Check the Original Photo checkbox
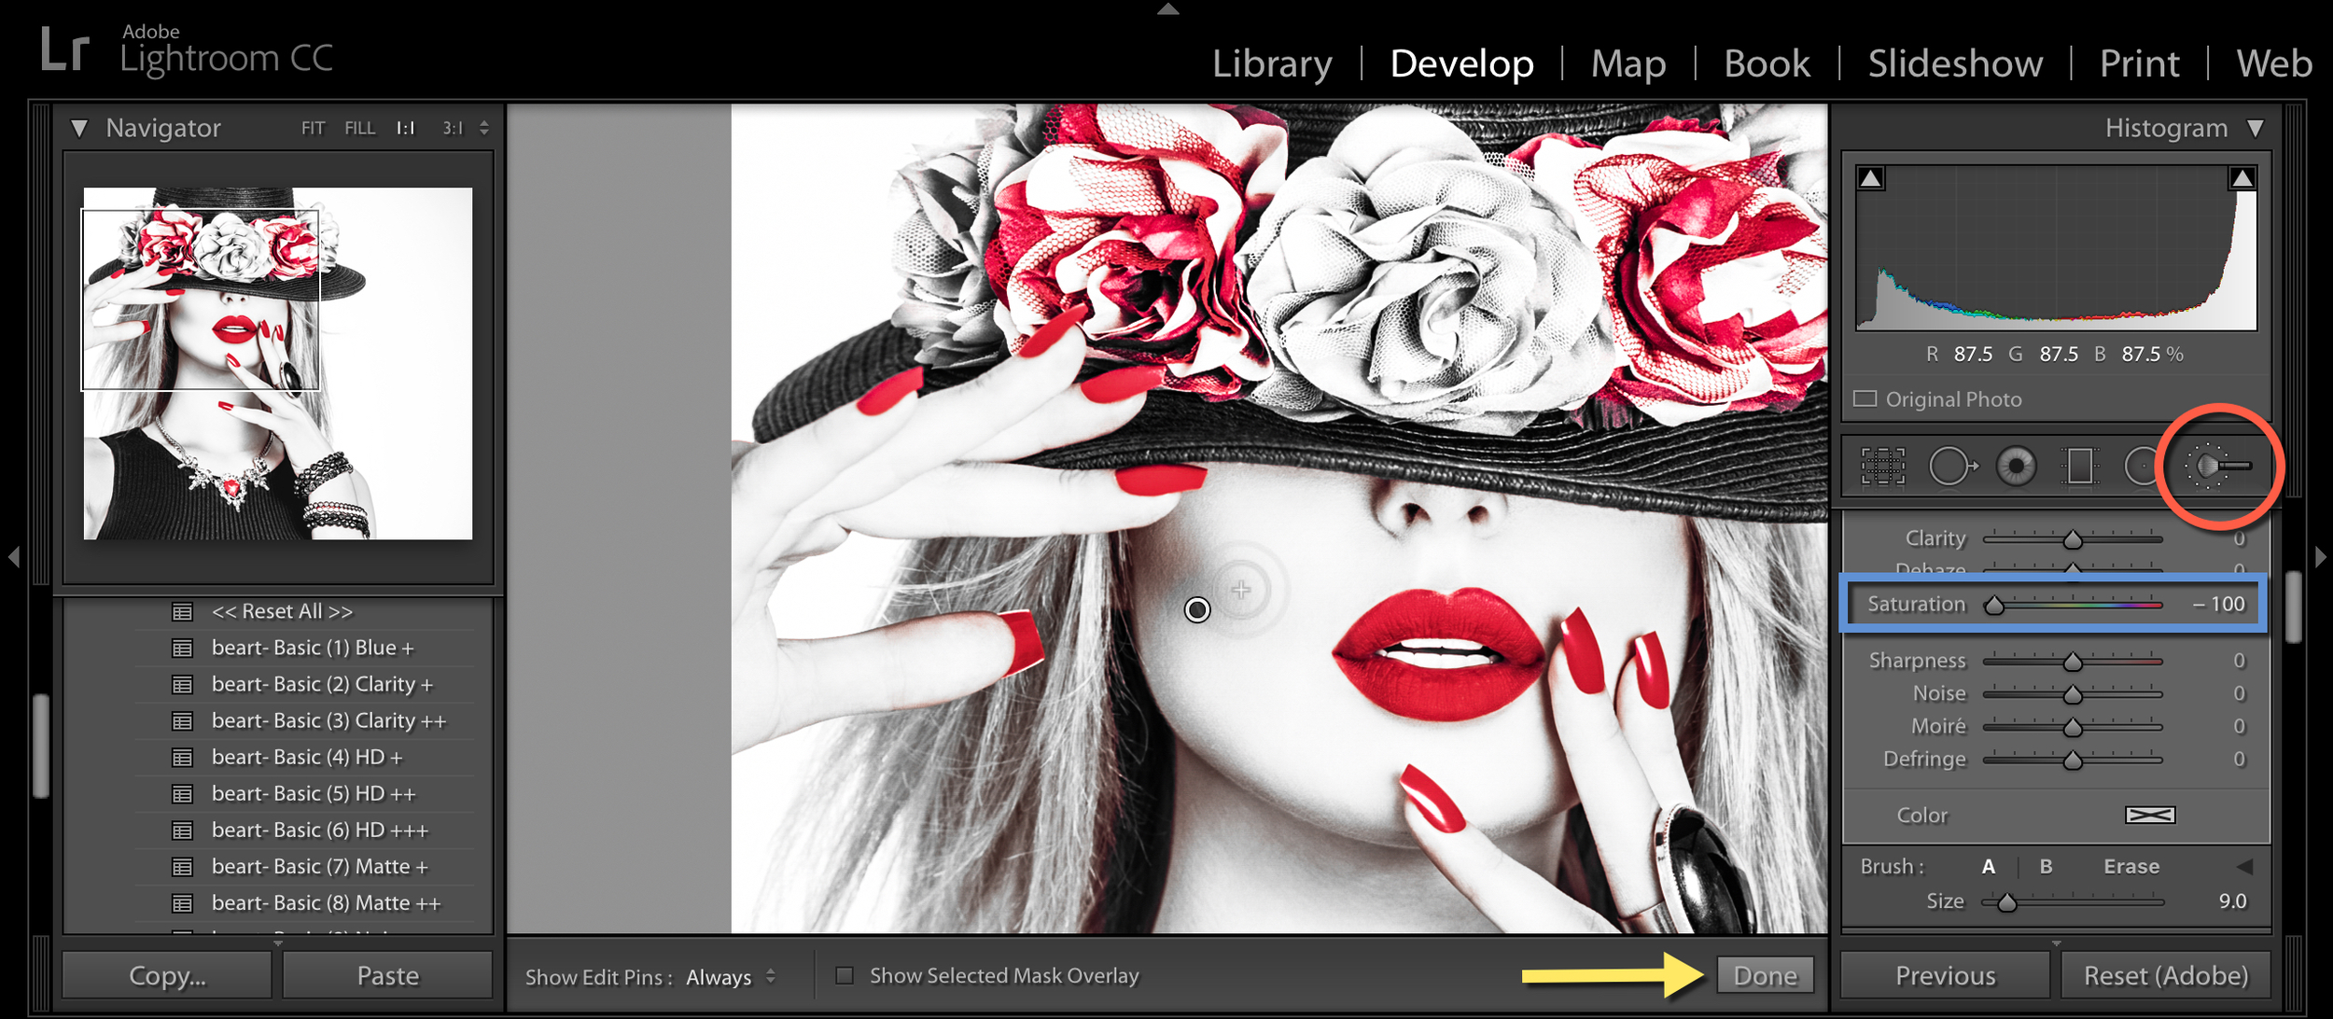2333x1019 pixels. [1865, 399]
